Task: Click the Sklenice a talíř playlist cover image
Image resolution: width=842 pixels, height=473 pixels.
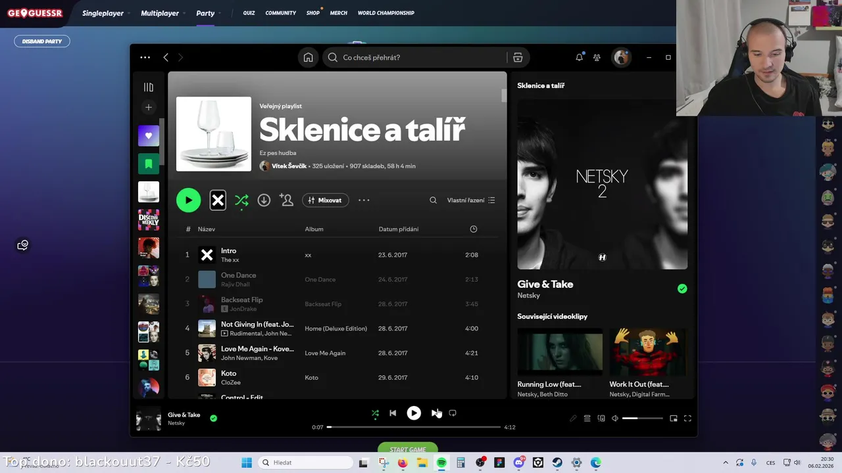Action: [x=214, y=134]
